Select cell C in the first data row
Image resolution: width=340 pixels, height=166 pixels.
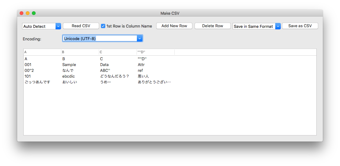(x=101, y=59)
